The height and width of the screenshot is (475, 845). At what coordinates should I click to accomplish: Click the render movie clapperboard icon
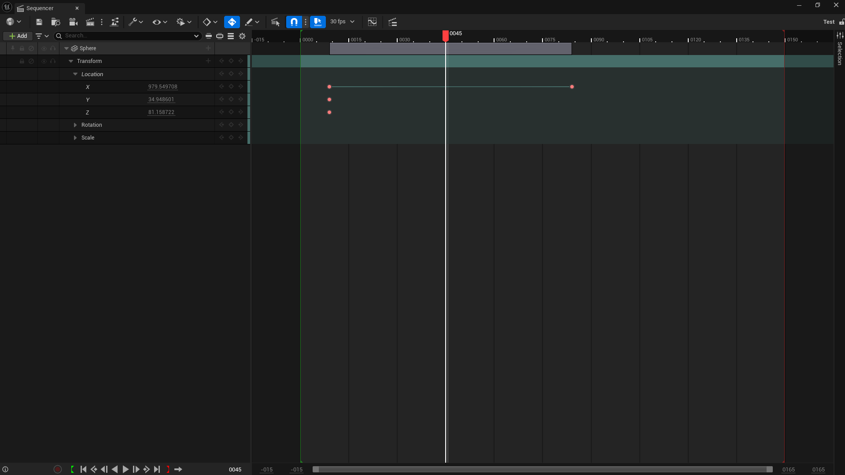click(90, 22)
